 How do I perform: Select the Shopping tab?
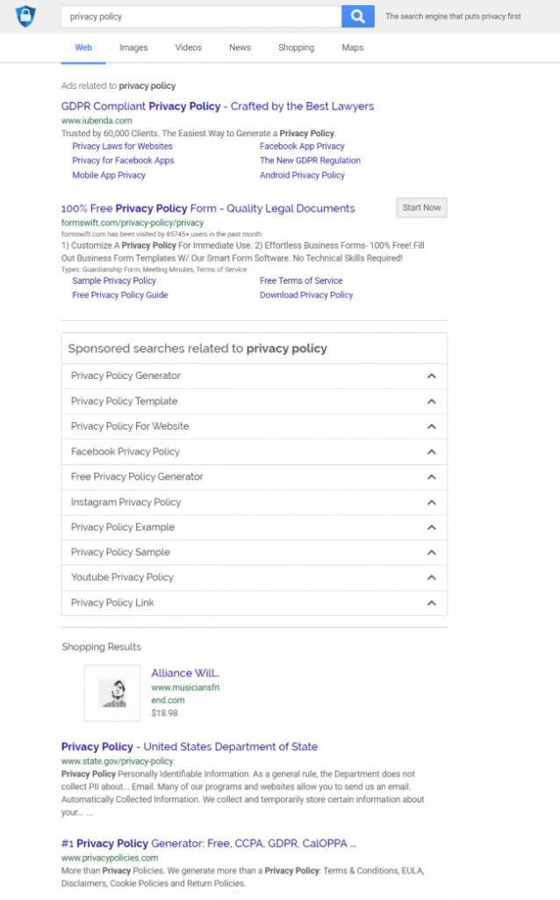(296, 47)
